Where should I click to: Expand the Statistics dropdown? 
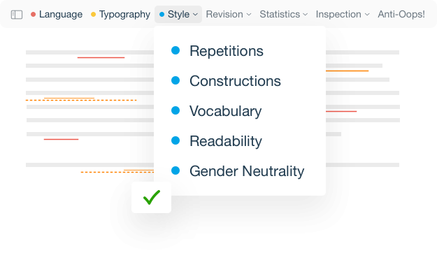click(x=284, y=15)
